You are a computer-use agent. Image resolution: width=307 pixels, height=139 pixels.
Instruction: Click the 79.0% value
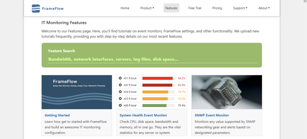pyautogui.click(x=181, y=99)
